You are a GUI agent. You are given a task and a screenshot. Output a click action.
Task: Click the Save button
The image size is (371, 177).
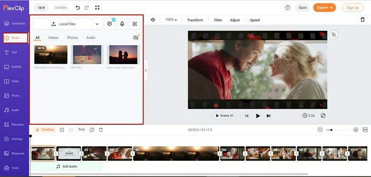(x=303, y=8)
